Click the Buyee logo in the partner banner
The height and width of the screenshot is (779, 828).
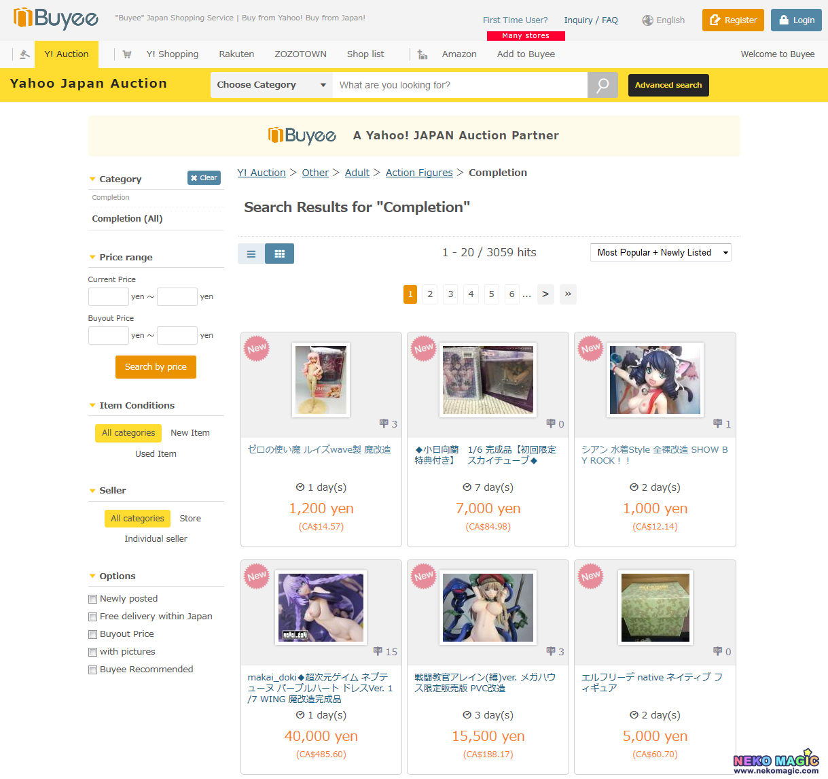302,135
